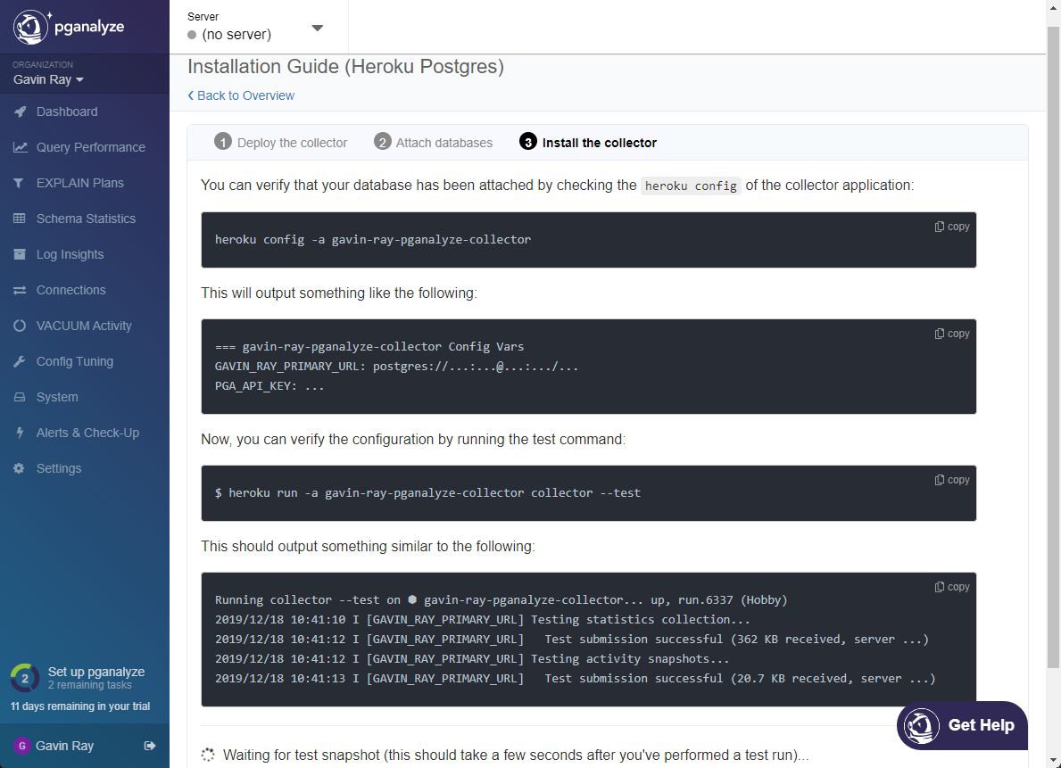This screenshot has width=1061, height=768.
Task: Open VACUUM Activity section
Action: (x=85, y=326)
